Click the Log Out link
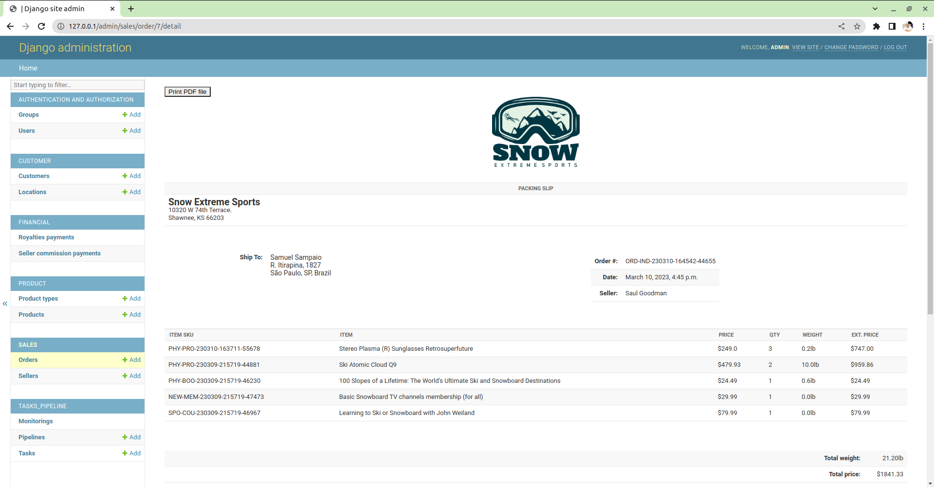The height and width of the screenshot is (487, 934). click(895, 48)
